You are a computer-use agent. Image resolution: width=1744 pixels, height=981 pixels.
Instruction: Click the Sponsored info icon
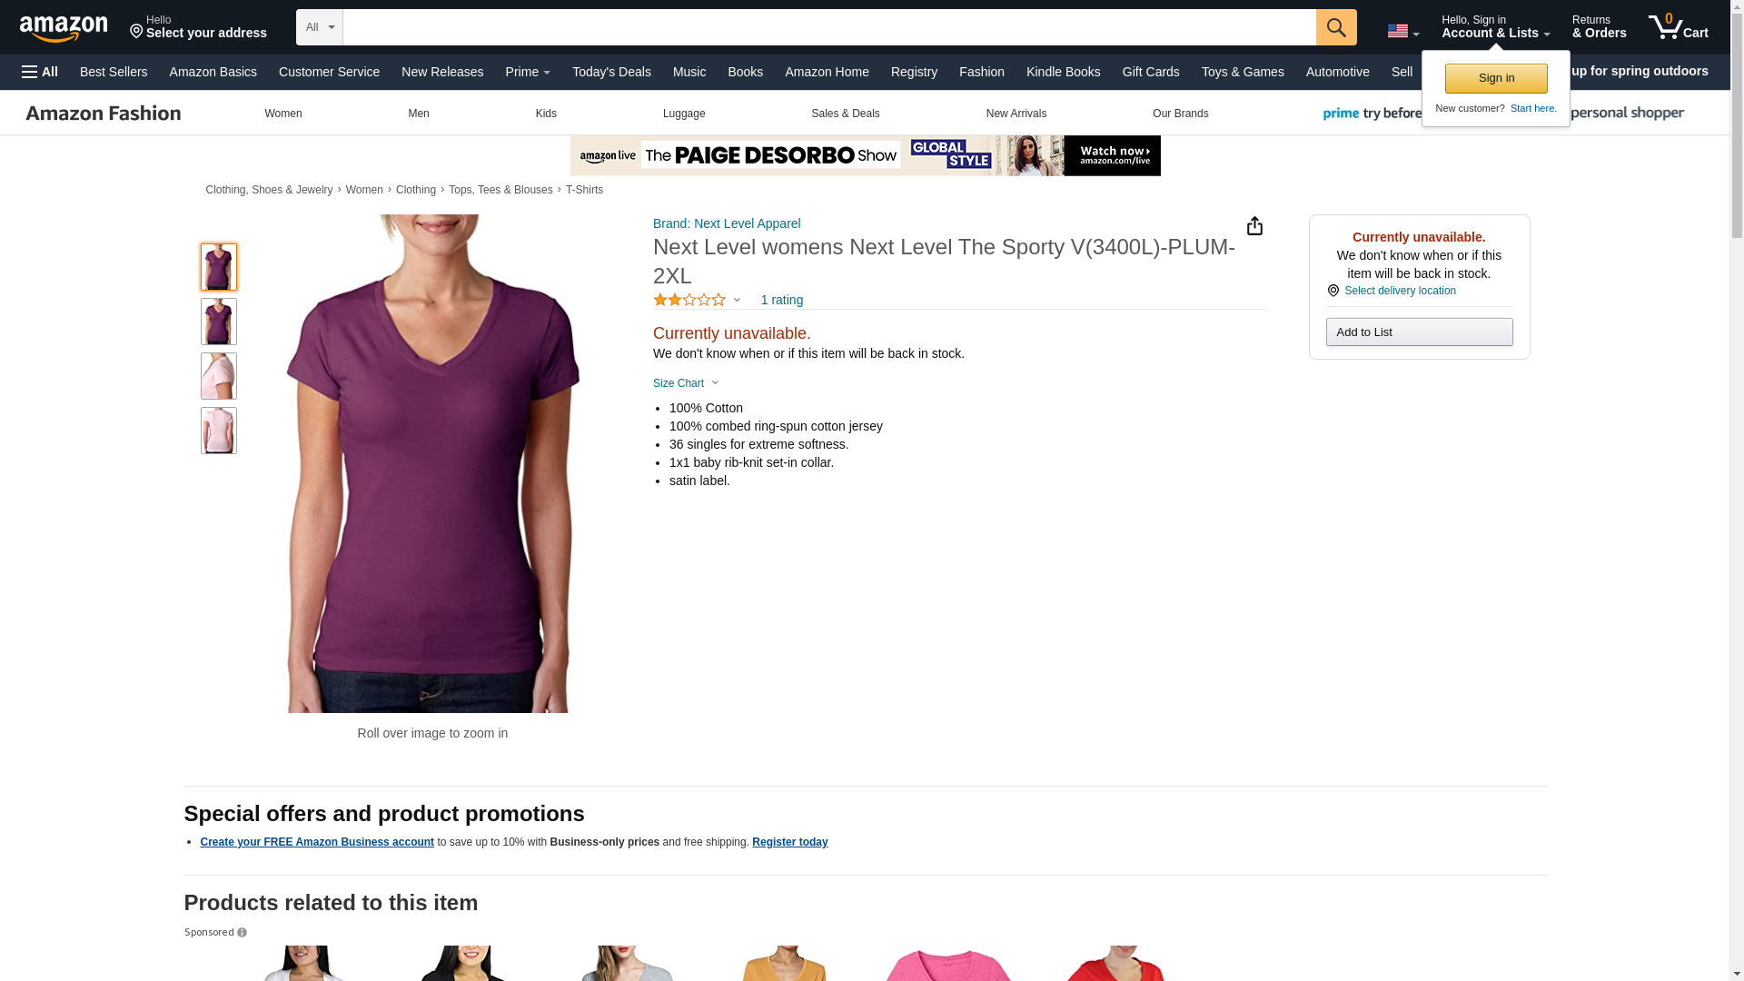[242, 933]
